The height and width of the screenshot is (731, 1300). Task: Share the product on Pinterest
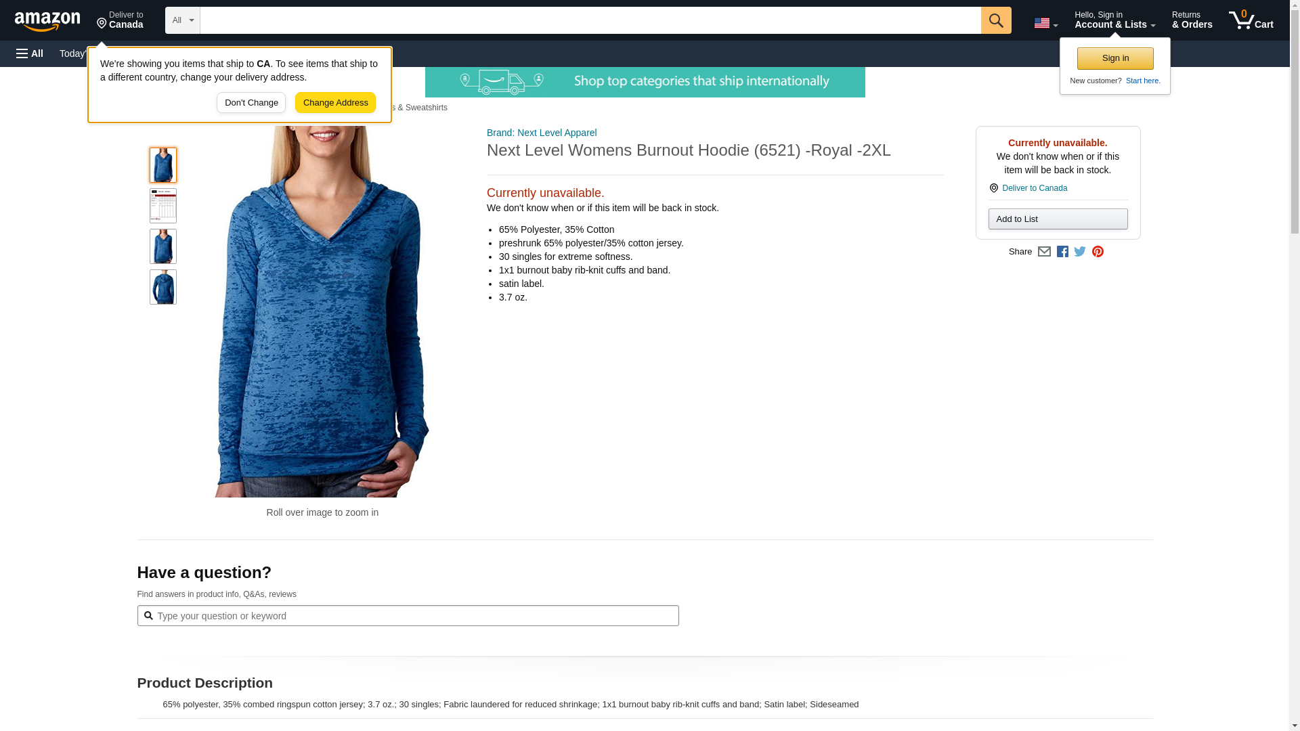click(x=1098, y=252)
